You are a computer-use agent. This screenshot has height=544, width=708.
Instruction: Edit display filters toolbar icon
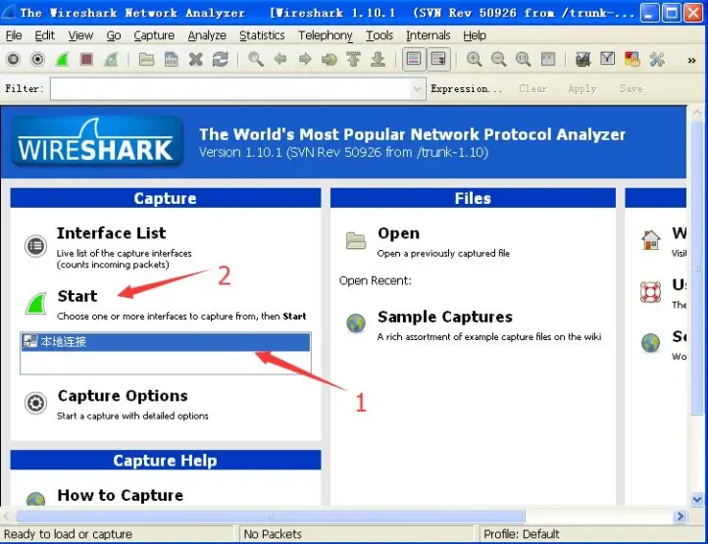click(608, 59)
